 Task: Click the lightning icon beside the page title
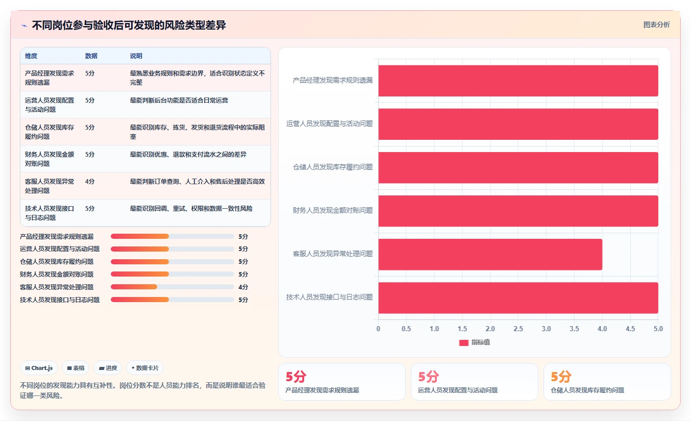(24, 26)
